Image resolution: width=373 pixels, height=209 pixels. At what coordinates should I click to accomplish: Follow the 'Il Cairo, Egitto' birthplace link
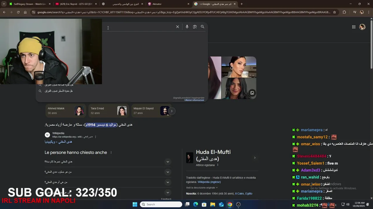click(244, 194)
